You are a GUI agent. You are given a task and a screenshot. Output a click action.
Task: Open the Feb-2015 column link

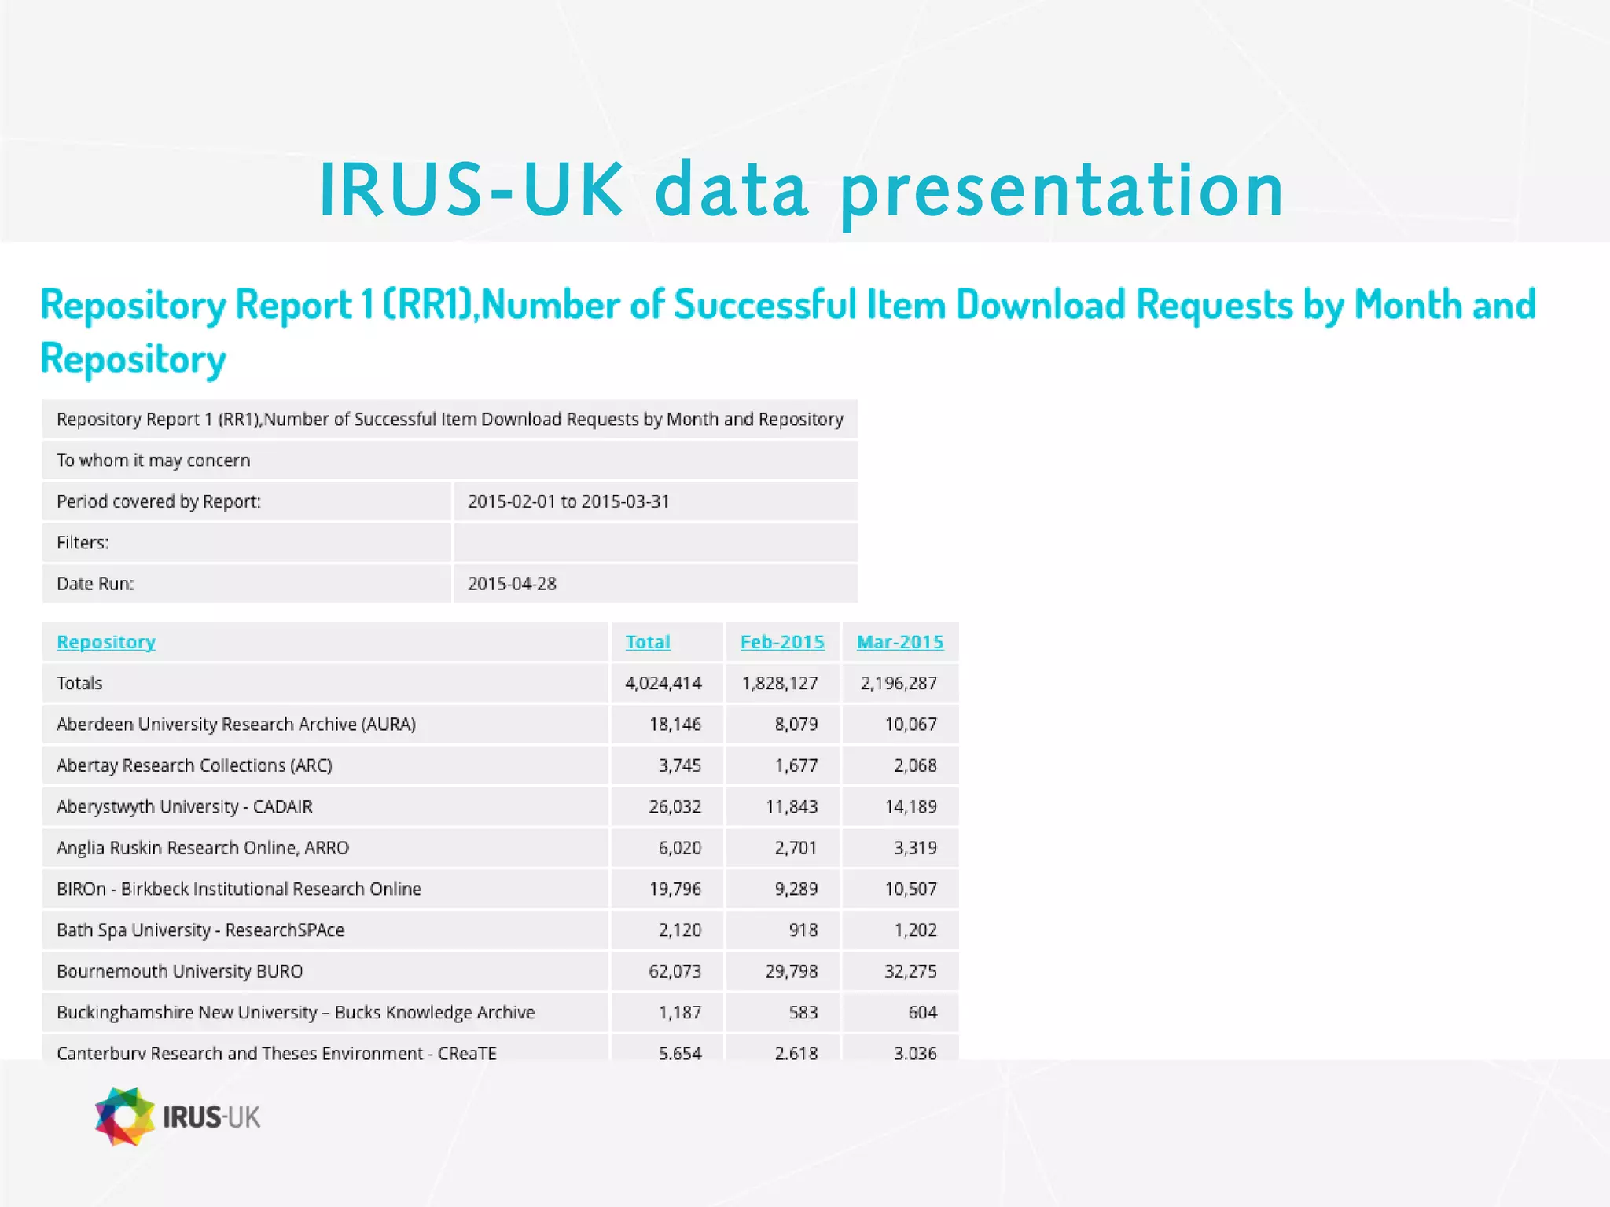[782, 642]
